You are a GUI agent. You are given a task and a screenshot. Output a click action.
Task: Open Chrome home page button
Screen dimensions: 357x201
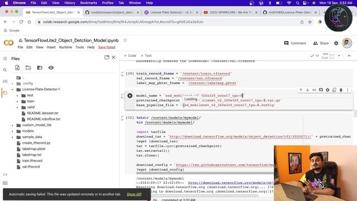pos(29,22)
